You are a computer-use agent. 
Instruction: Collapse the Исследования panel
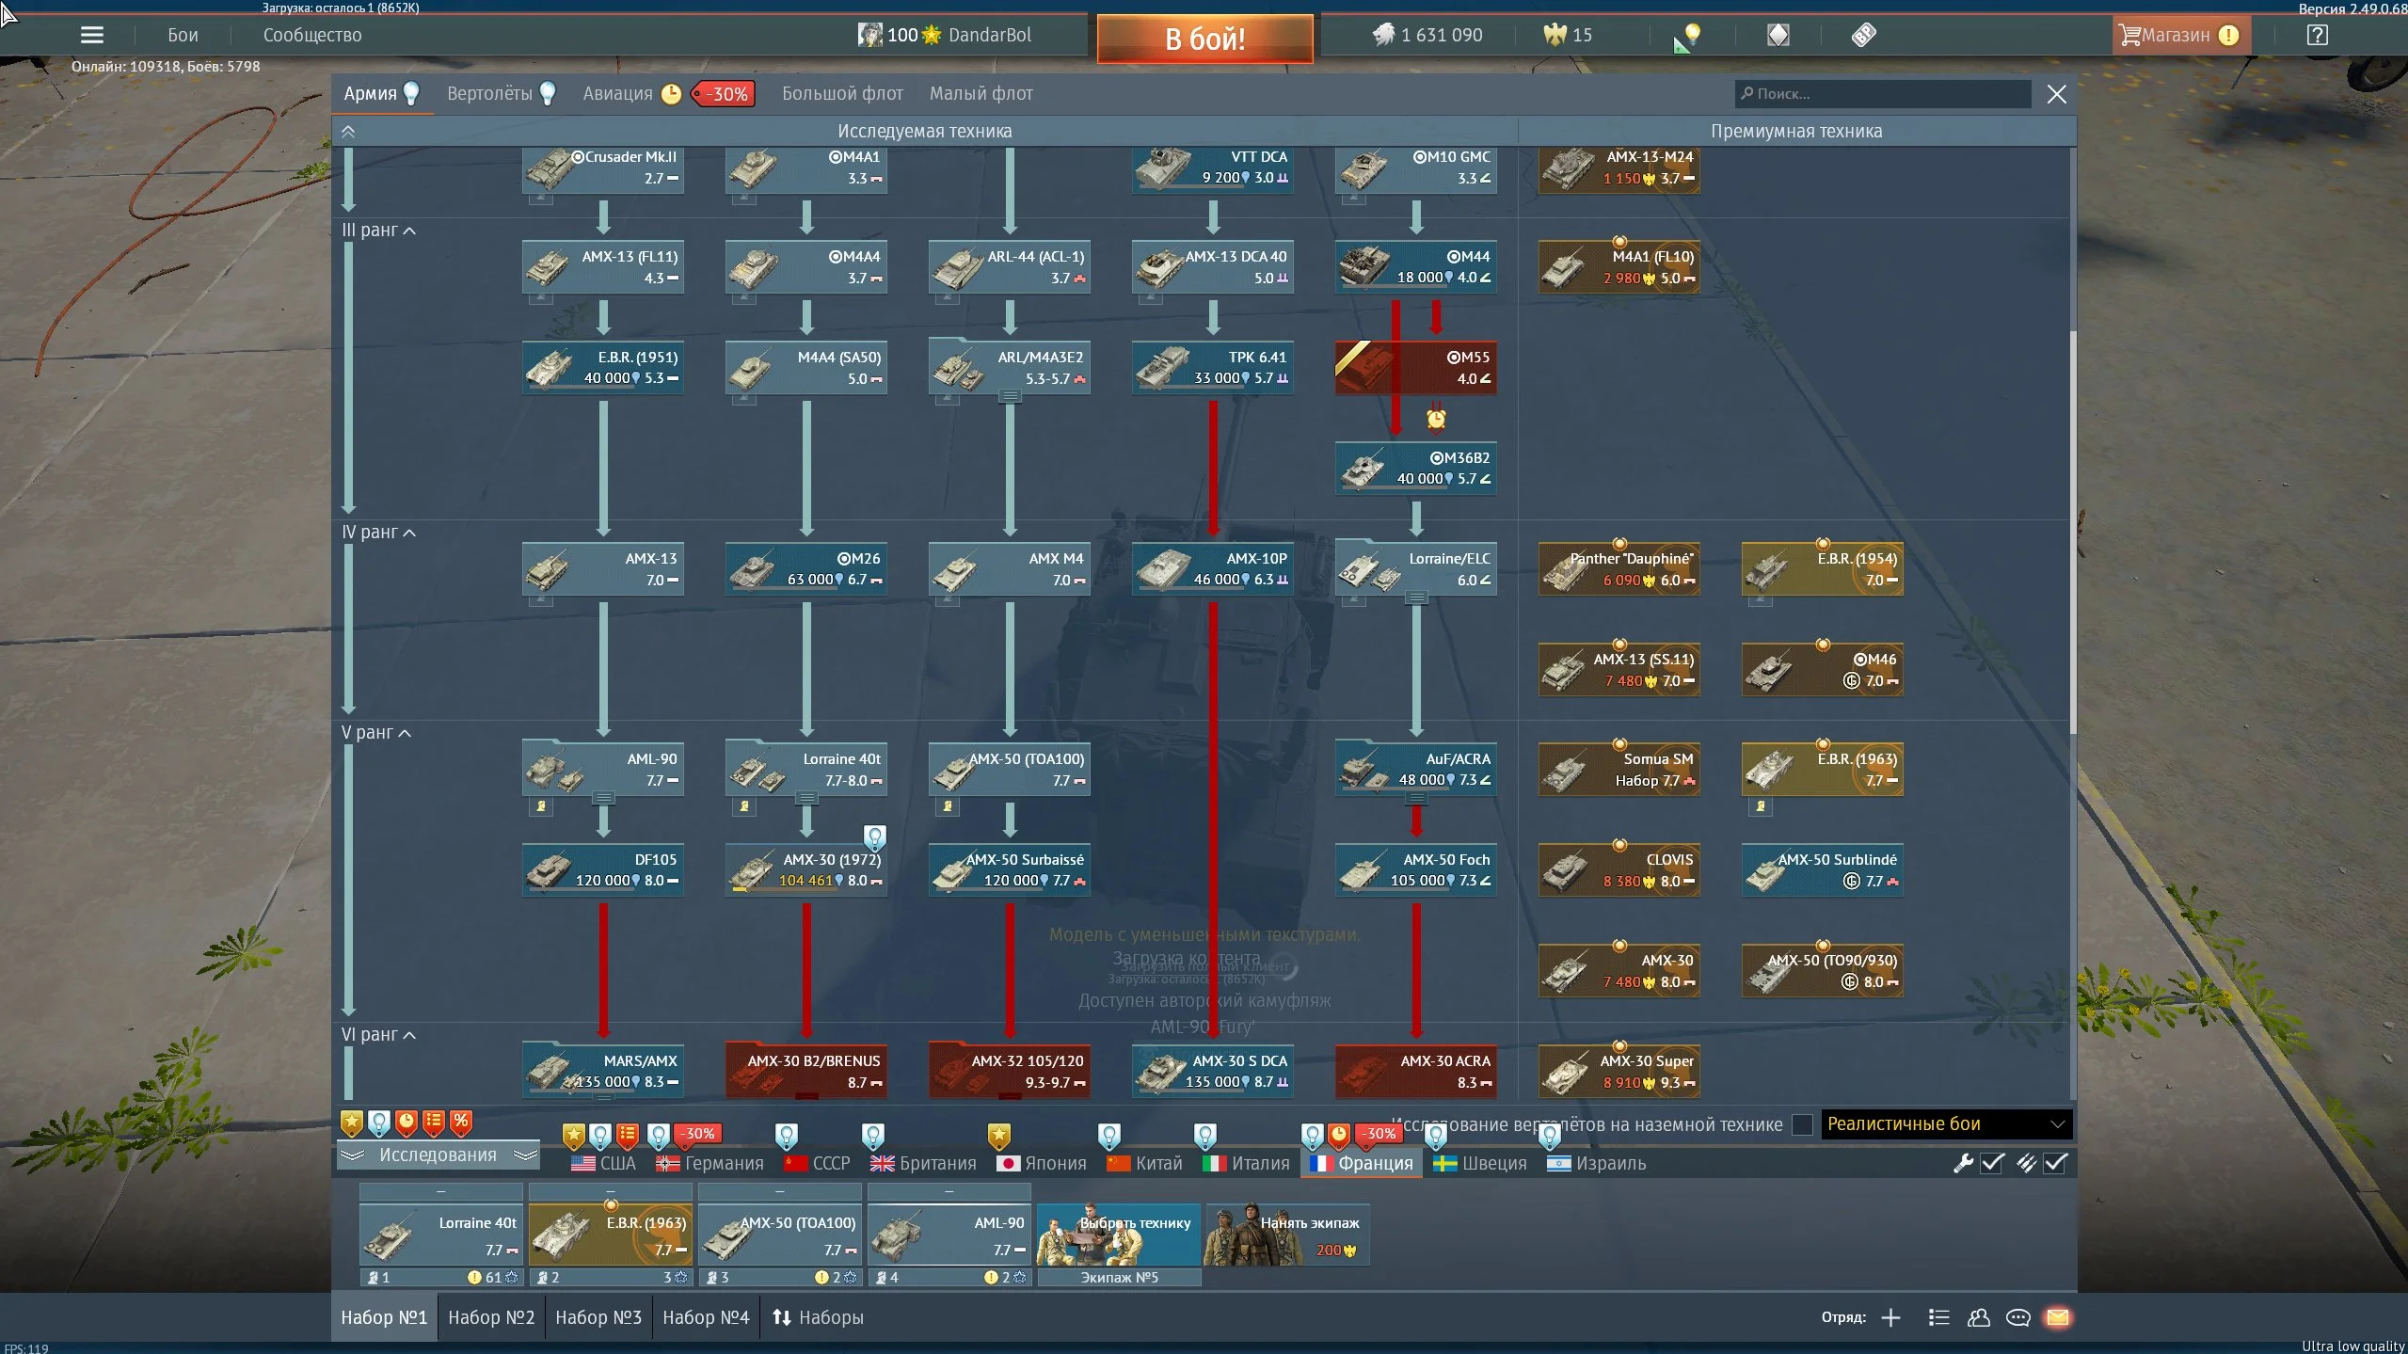pyautogui.click(x=438, y=1155)
